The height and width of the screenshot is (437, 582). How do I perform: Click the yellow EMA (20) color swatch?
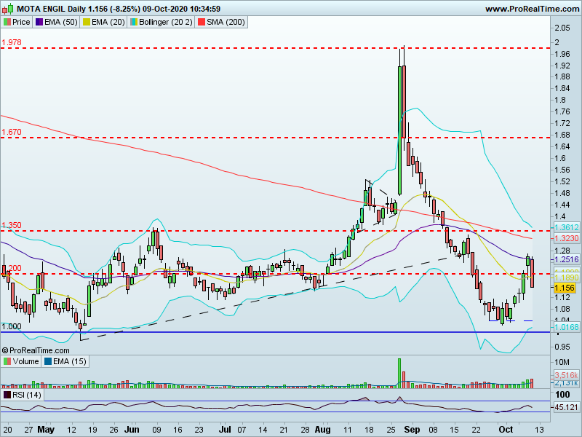pyautogui.click(x=87, y=22)
